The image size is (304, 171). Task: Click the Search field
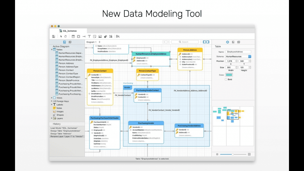[x=185, y=42]
